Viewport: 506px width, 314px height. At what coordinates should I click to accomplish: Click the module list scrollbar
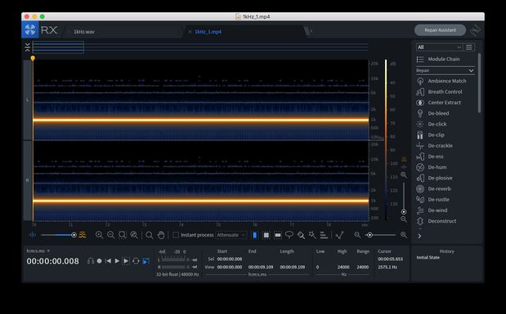(479, 83)
